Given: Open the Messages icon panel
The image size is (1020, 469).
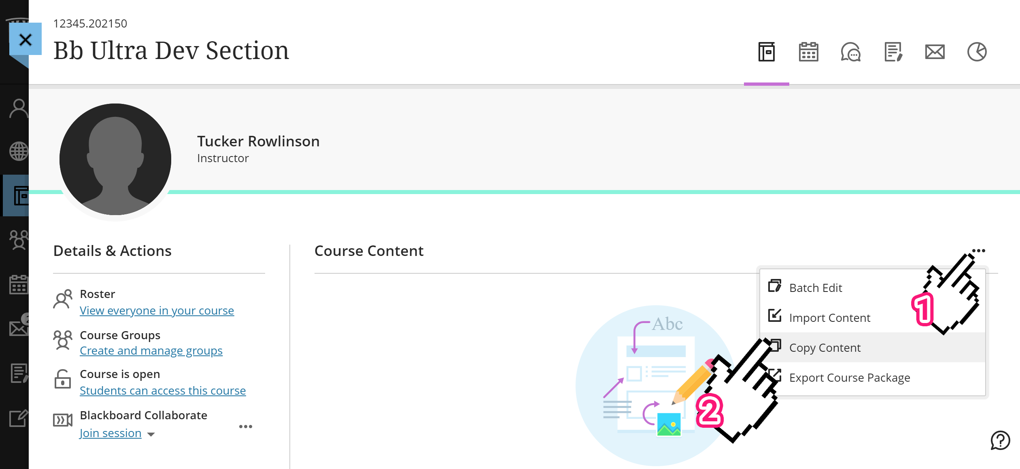Looking at the screenshot, I should point(933,52).
